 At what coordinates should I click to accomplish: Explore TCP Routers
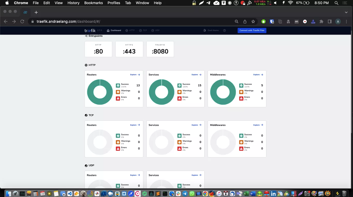pyautogui.click(x=135, y=125)
